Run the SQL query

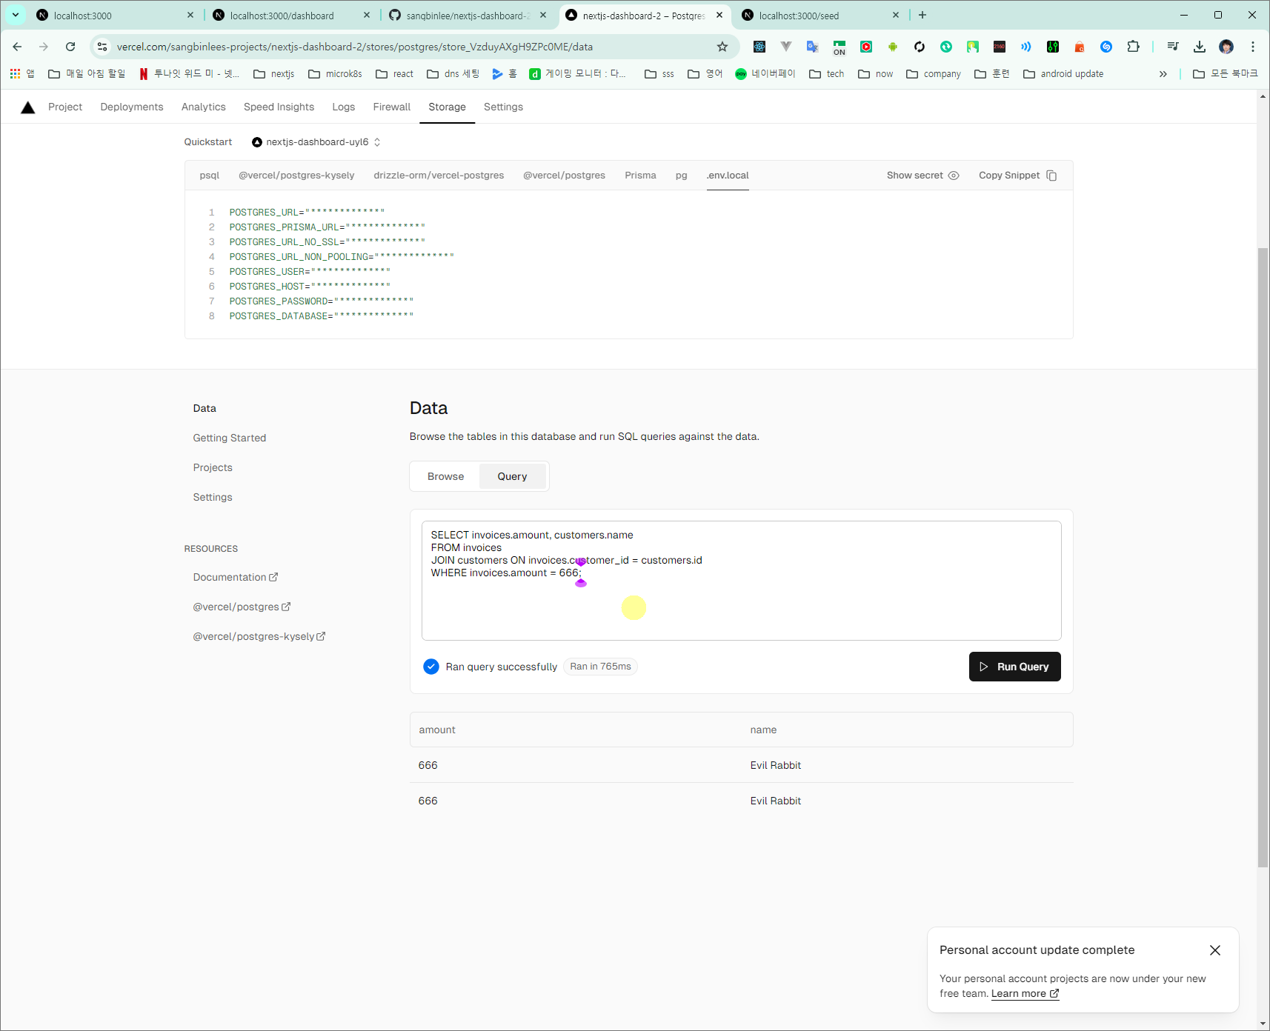(1014, 667)
